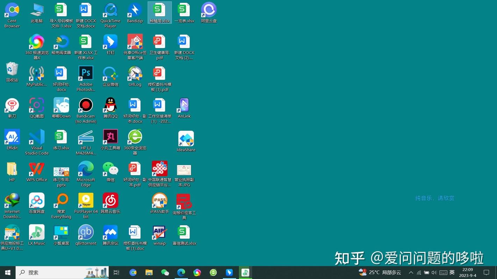Select 新建 XLSX 工作表.xlsx file

coord(86,42)
